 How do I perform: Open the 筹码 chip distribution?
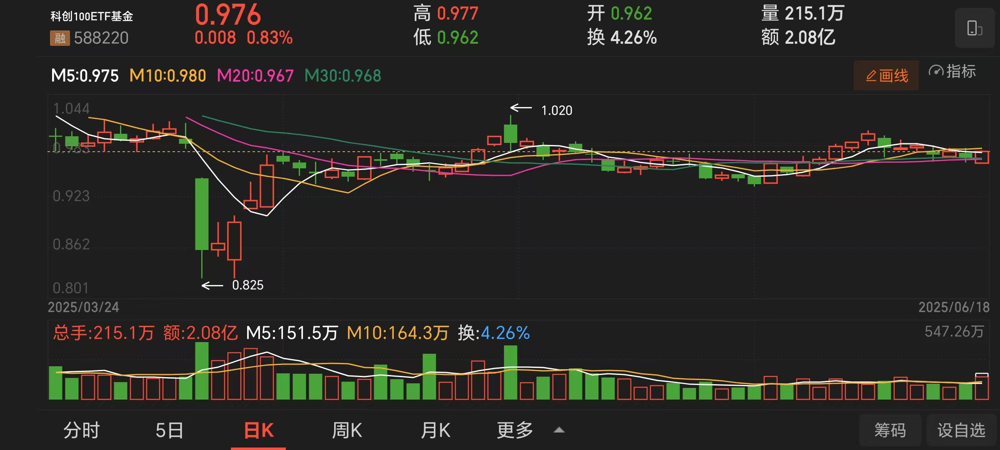pyautogui.click(x=890, y=430)
